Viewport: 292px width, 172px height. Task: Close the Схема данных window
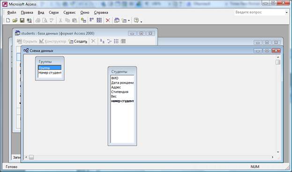276,51
